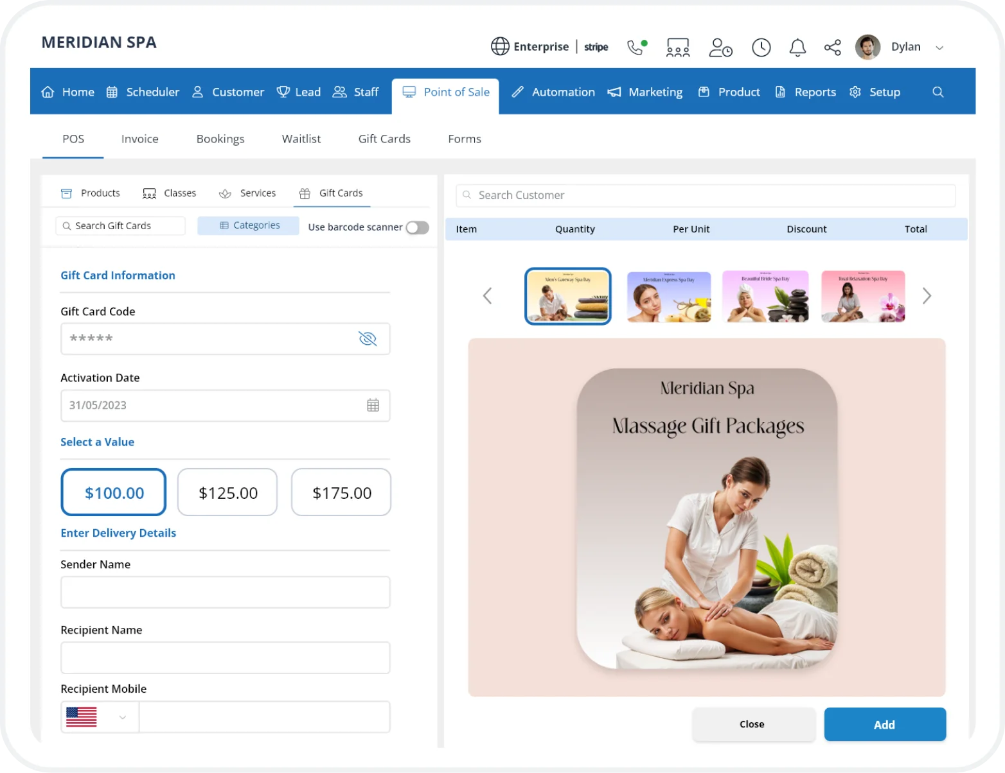Select the Products item tab
The height and width of the screenshot is (773, 1005).
[91, 193]
